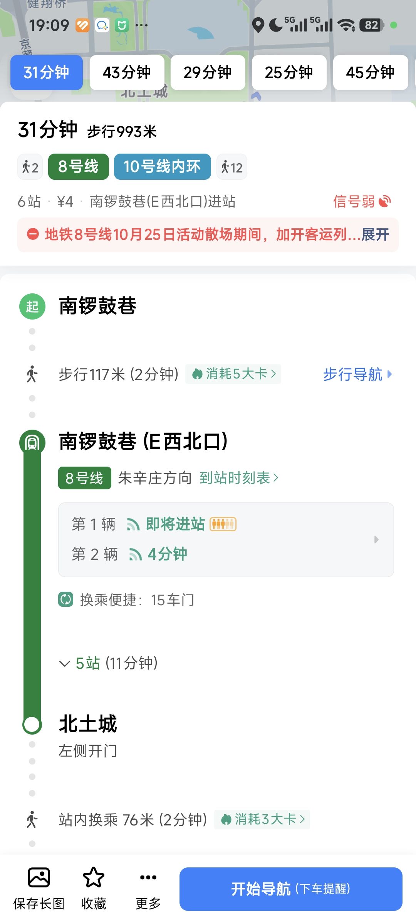416x924 pixels.
Task: Open the more options dots icon
Action: point(148,878)
